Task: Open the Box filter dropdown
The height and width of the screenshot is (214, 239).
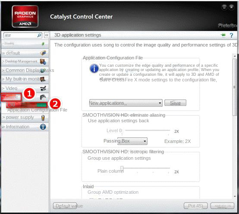Action: 132,141
